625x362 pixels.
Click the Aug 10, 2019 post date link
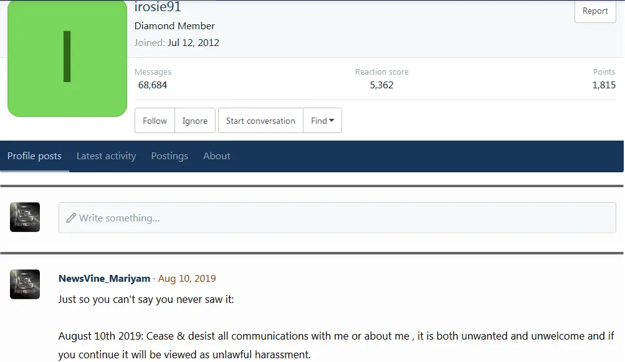point(187,279)
